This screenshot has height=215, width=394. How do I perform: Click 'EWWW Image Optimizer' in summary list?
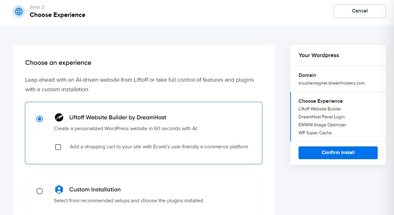(x=322, y=125)
